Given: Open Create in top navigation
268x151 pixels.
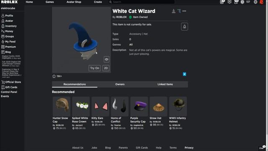Looking at the screenshot, I should (98, 2).
